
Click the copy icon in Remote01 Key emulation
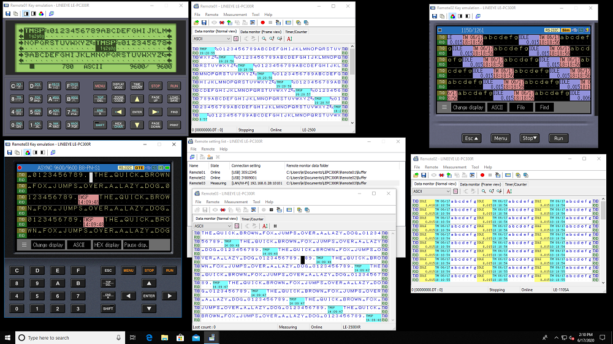[x=16, y=13]
